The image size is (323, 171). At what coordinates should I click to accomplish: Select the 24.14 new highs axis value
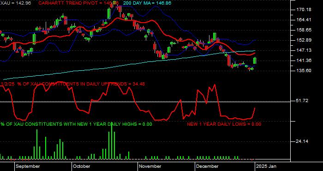click(x=302, y=141)
